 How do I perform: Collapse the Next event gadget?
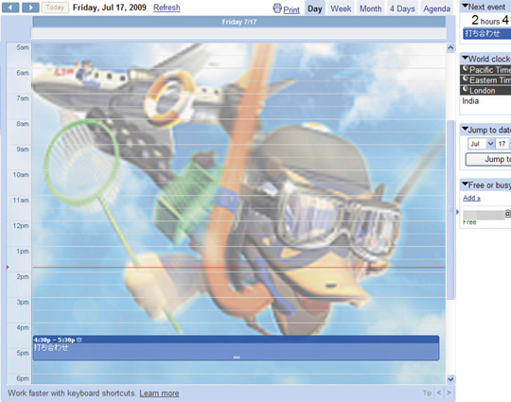tap(466, 7)
